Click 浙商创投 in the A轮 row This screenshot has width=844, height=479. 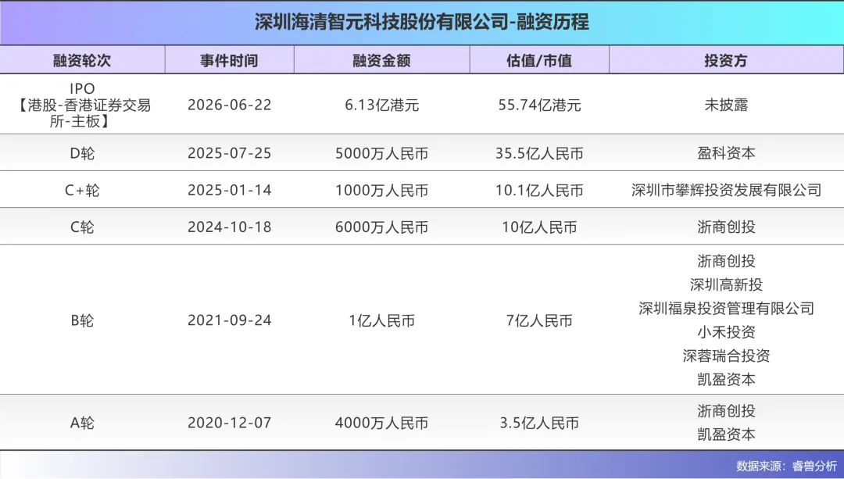pyautogui.click(x=726, y=411)
